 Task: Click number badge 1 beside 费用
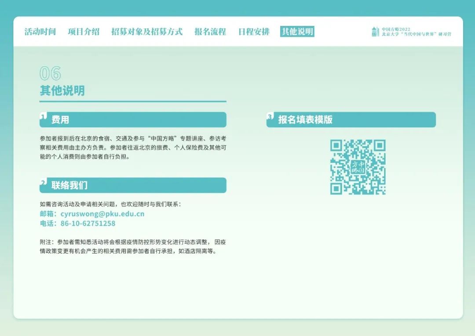(x=43, y=116)
